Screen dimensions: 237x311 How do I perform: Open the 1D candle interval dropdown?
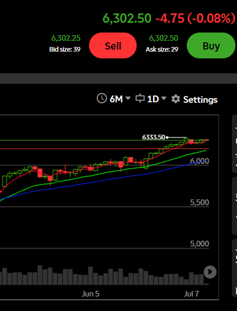tap(157, 99)
